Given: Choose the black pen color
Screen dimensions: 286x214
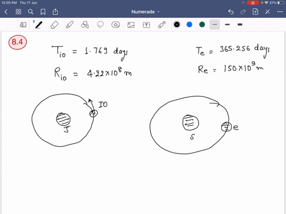Looking at the screenshot, I should tap(177, 24).
